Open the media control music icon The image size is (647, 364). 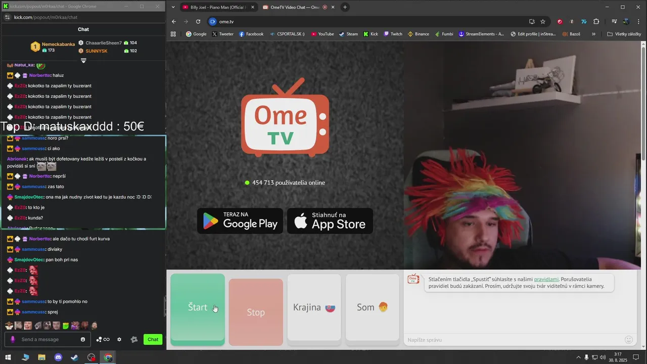(614, 22)
